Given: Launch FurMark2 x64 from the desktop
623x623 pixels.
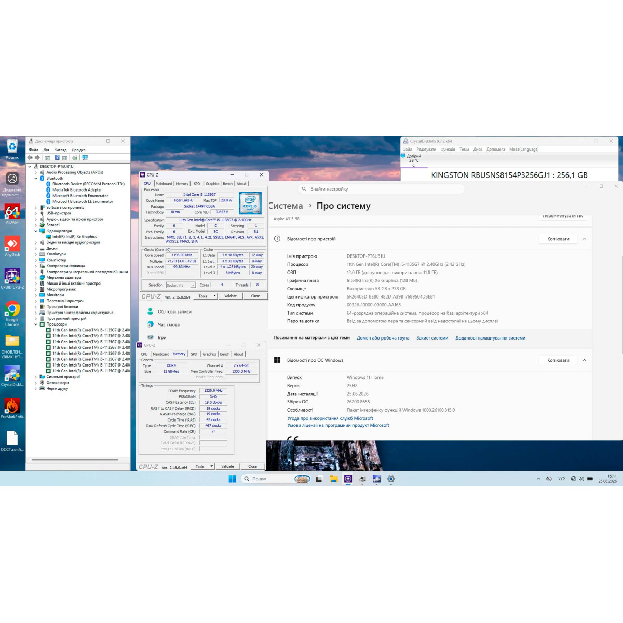Looking at the screenshot, I should coord(12,408).
